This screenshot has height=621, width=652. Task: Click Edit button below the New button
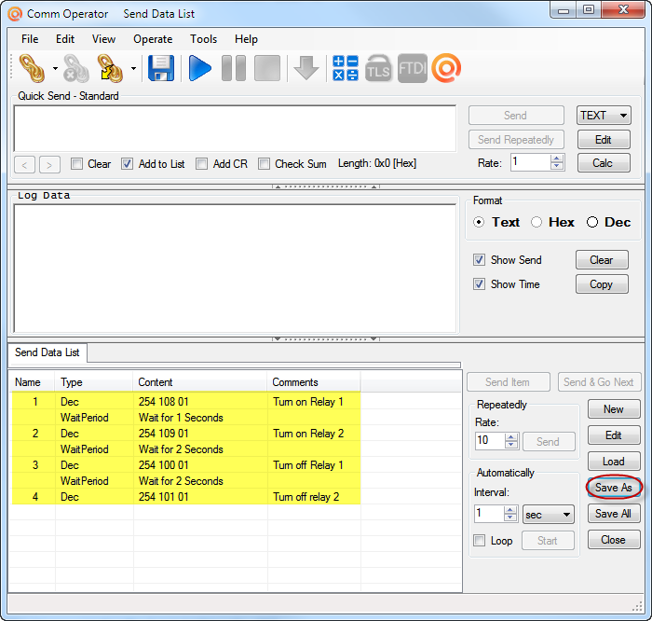(614, 435)
